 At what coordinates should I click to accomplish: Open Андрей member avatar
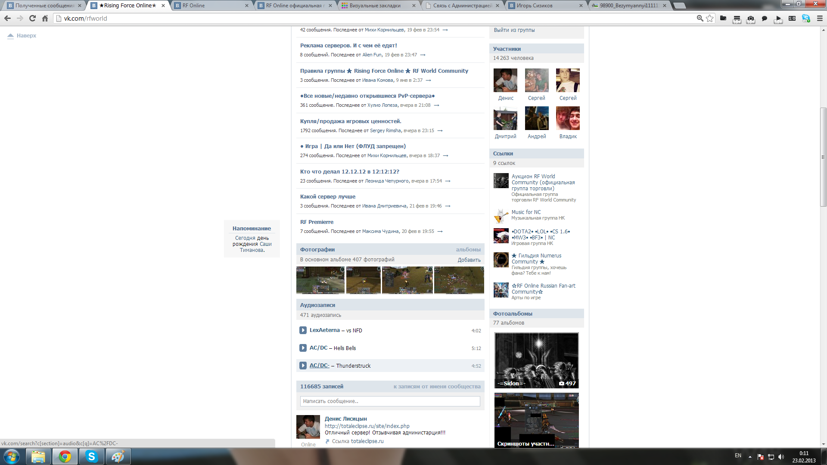537,118
